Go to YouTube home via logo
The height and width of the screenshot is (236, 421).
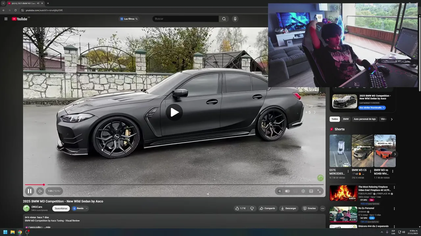20,19
